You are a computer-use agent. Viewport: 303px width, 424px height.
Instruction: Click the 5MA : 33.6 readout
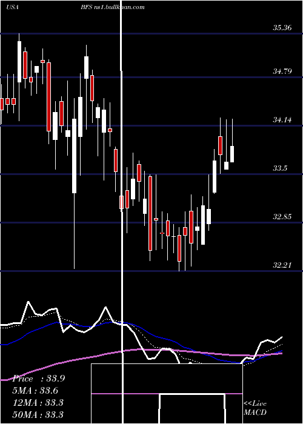tap(35, 391)
